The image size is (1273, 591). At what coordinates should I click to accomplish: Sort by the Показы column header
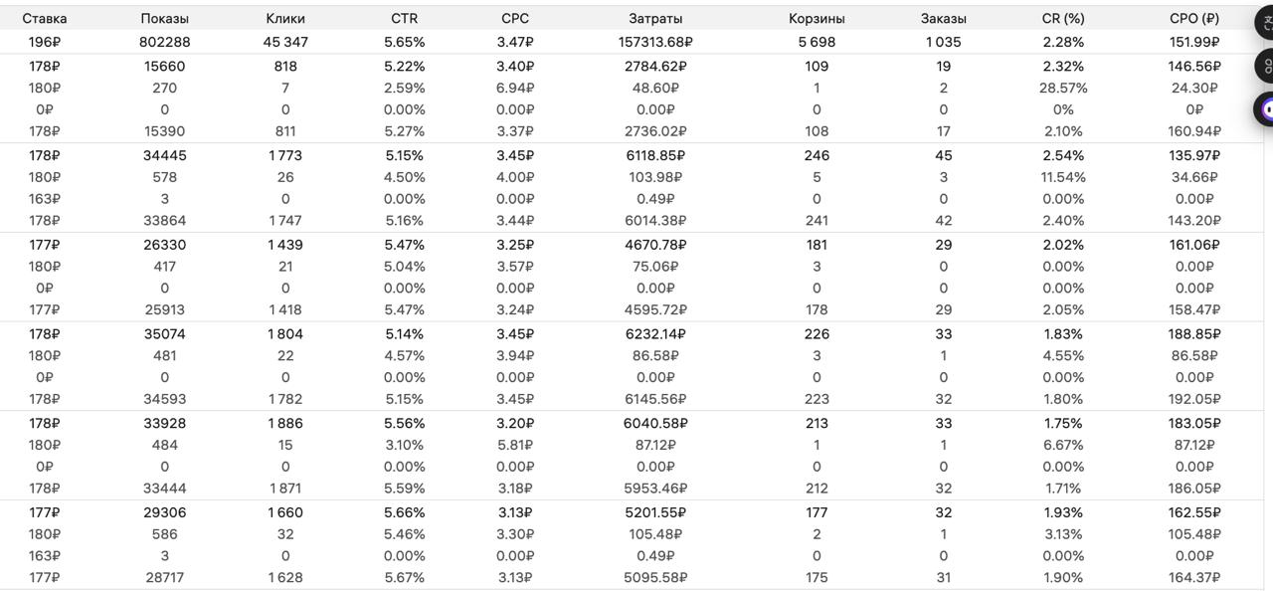[165, 18]
